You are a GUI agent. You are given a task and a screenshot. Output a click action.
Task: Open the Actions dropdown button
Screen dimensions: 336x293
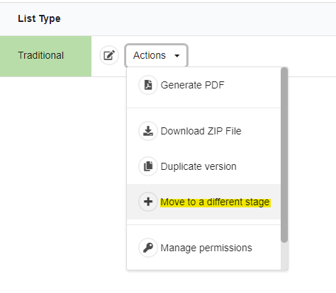[156, 55]
